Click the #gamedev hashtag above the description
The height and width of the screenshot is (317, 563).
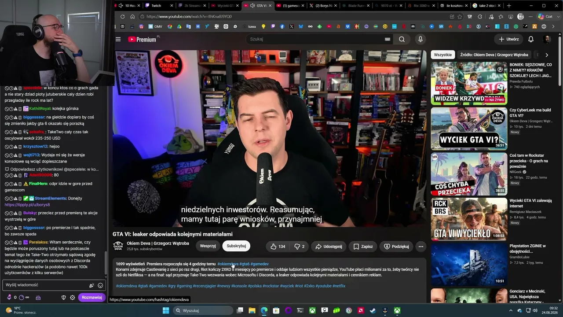260,264
